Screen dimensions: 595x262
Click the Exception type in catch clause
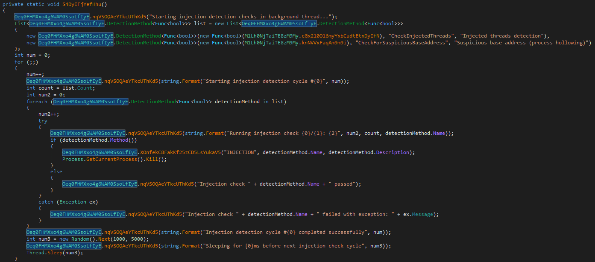73,202
